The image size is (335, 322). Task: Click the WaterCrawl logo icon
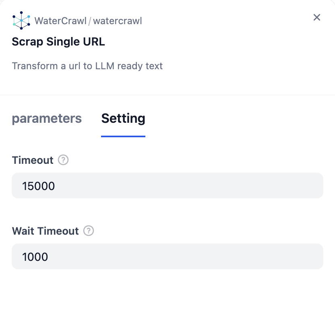pos(21,21)
